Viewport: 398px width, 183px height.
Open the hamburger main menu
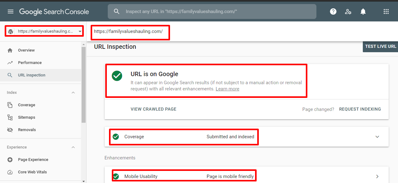(11, 11)
